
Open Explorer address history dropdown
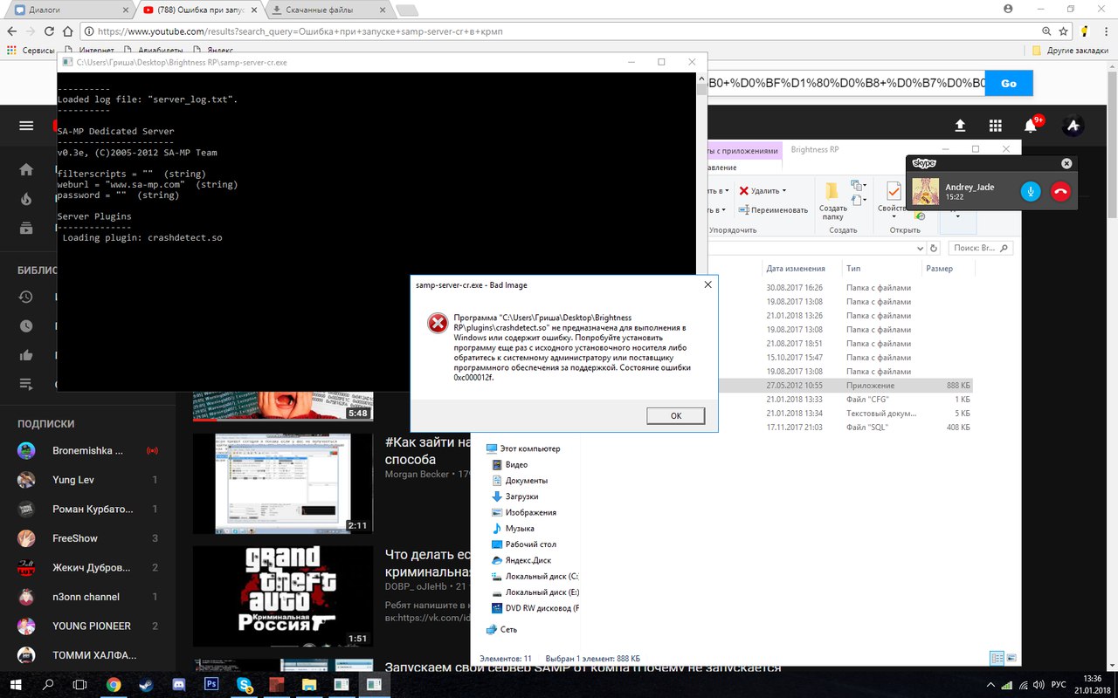click(x=921, y=248)
